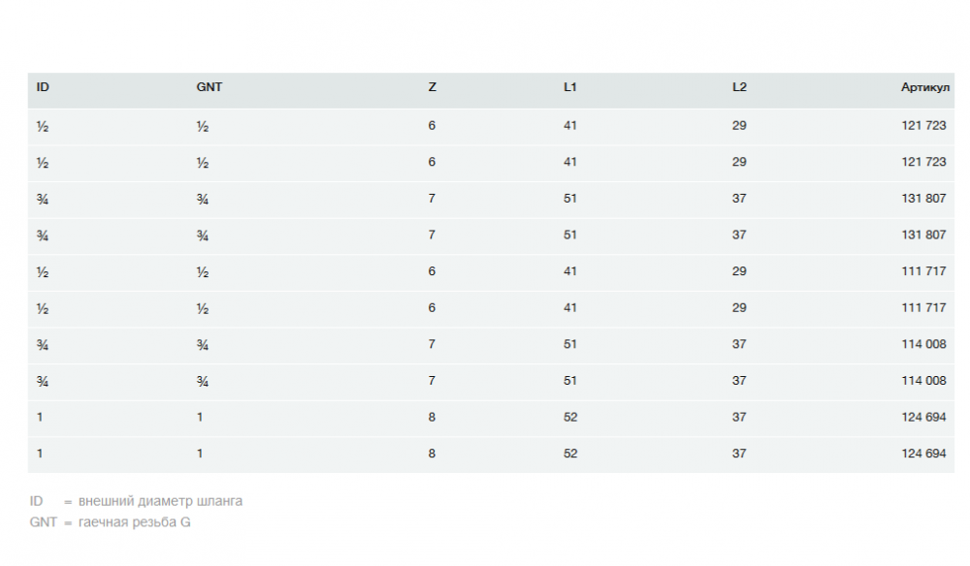Click the last Z value of 8
This screenshot has height=566, width=970.
432,454
